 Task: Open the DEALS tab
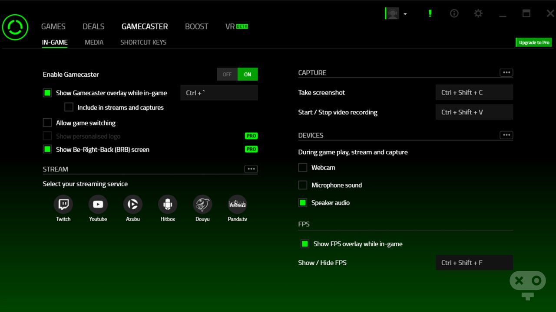[93, 26]
